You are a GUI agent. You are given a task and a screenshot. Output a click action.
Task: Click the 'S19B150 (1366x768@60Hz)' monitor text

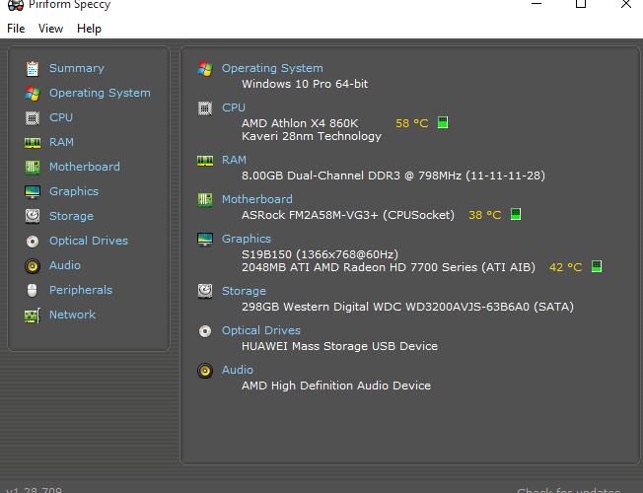(320, 254)
